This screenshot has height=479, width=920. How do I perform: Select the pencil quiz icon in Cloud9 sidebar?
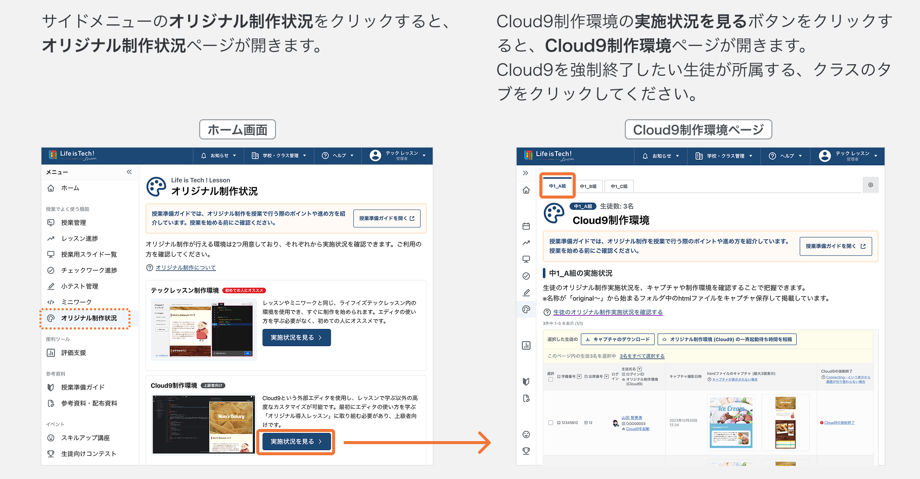click(526, 293)
